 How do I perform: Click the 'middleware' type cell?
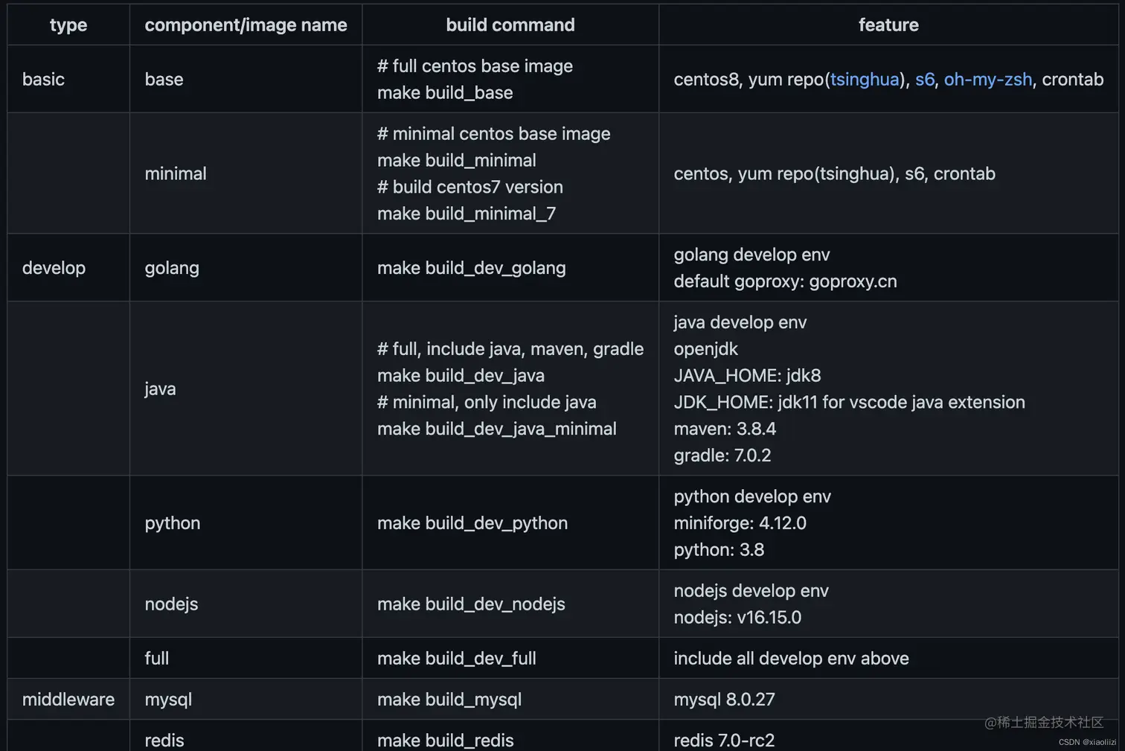68,699
